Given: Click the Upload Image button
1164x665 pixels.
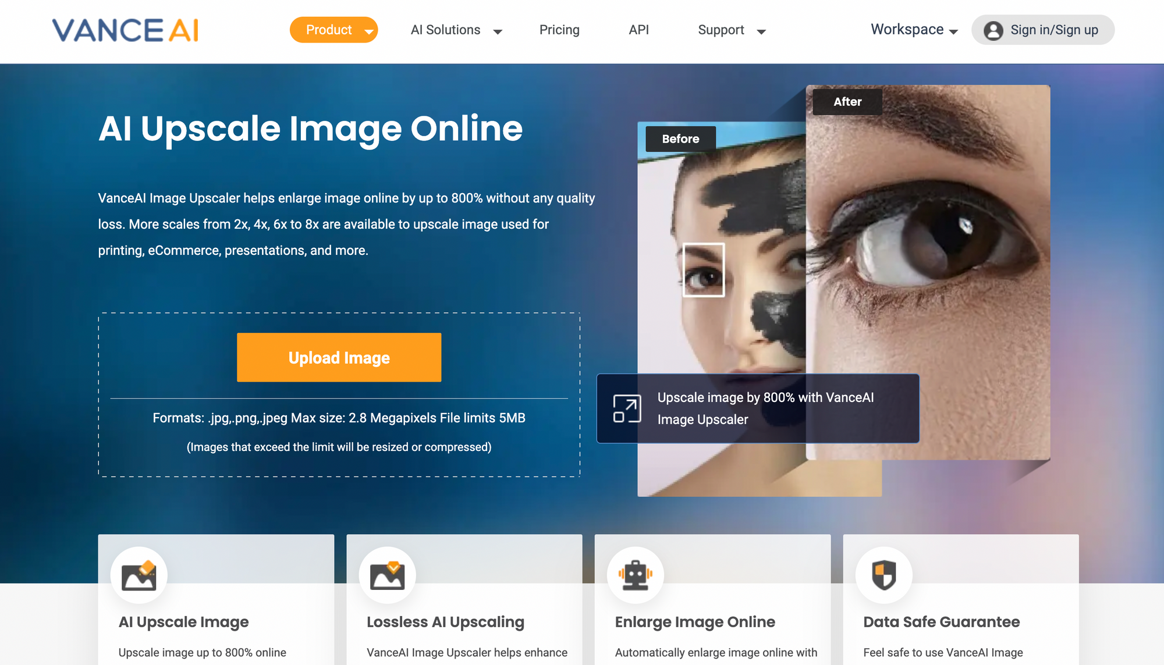Looking at the screenshot, I should click(x=339, y=357).
